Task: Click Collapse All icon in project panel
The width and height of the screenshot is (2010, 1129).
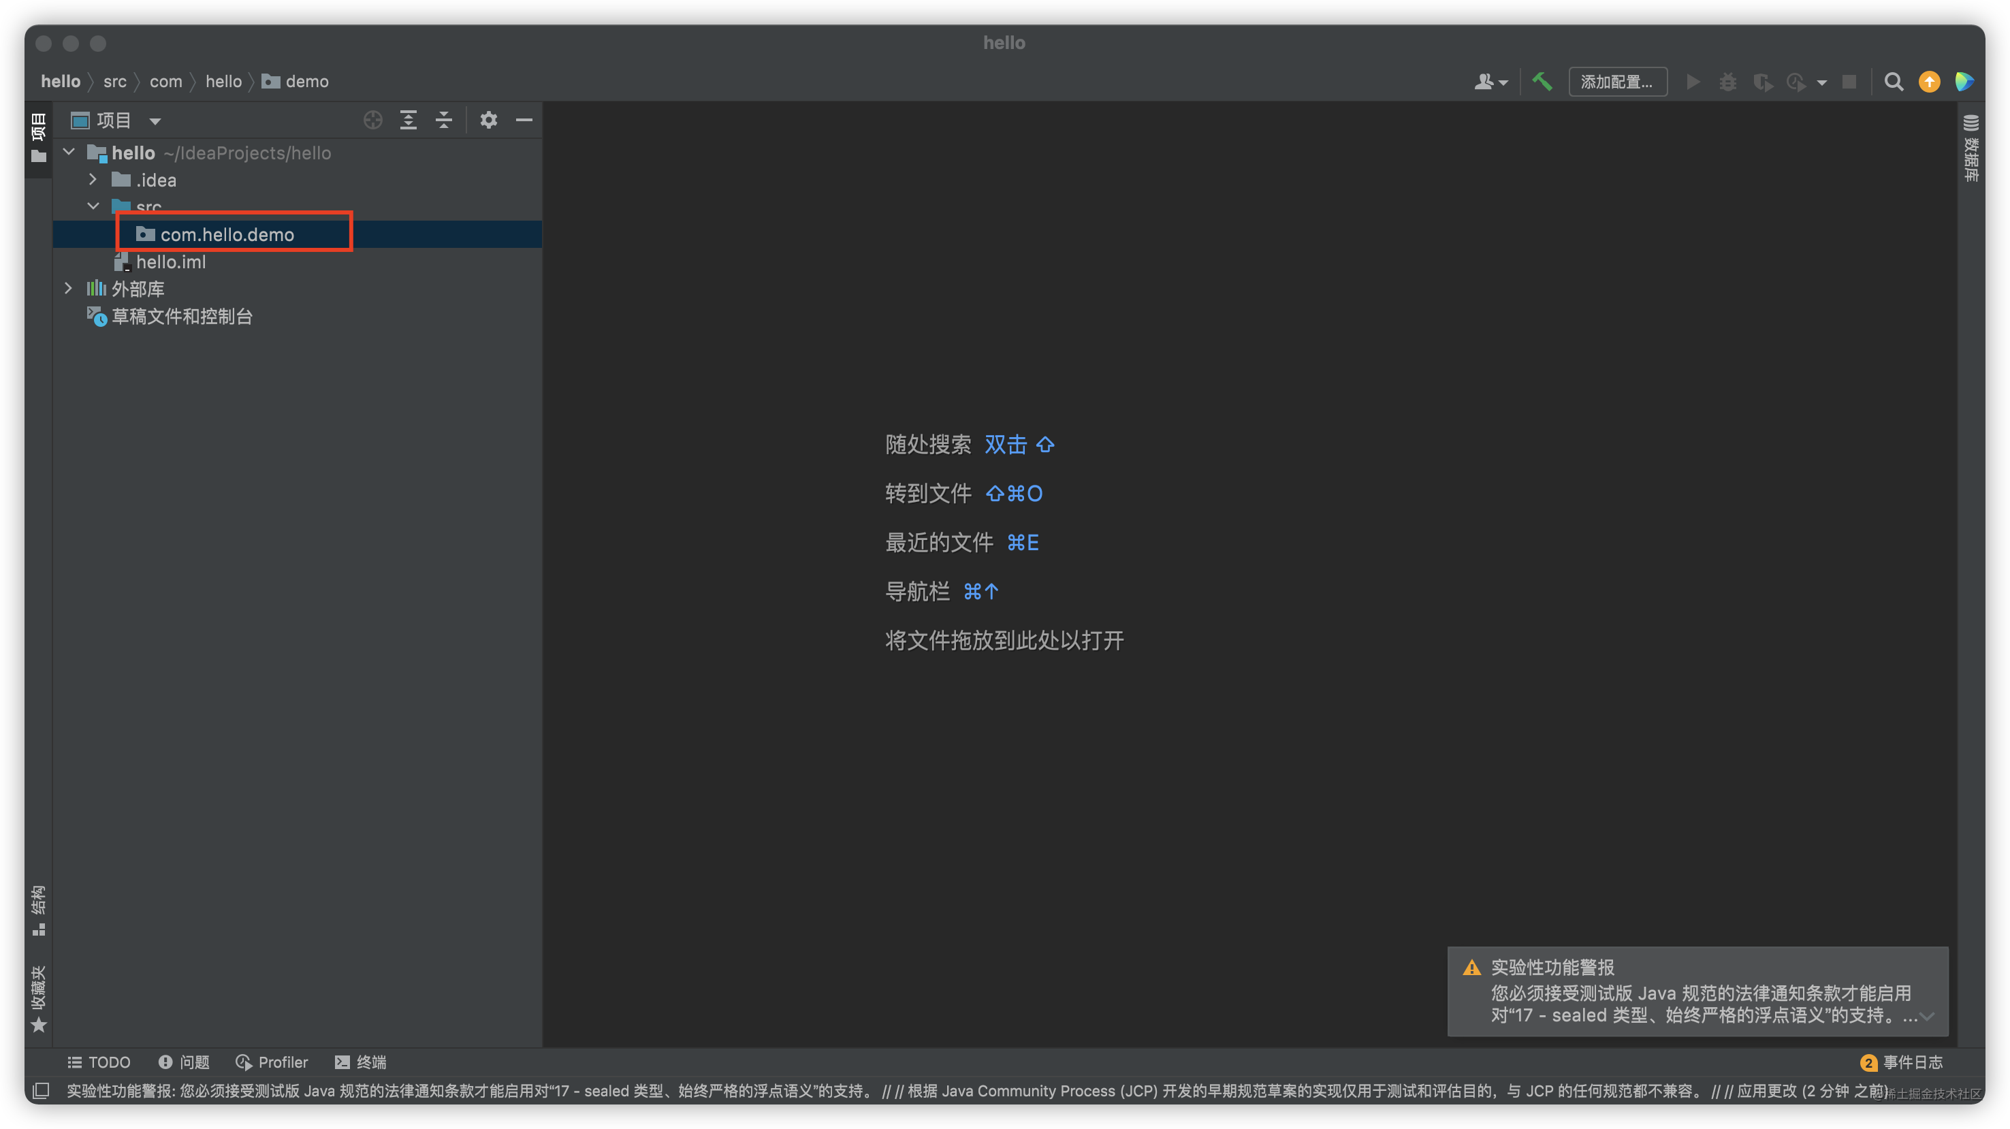Action: click(444, 120)
